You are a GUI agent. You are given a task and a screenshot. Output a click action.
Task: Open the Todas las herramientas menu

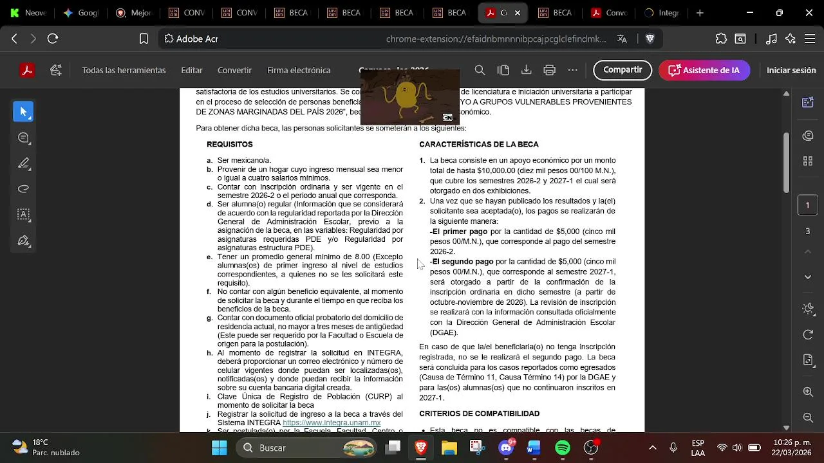click(124, 70)
